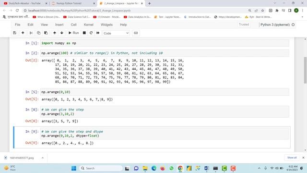Click the Trusted notebook indicator
The width and height of the screenshot is (307, 173).
point(244,25)
